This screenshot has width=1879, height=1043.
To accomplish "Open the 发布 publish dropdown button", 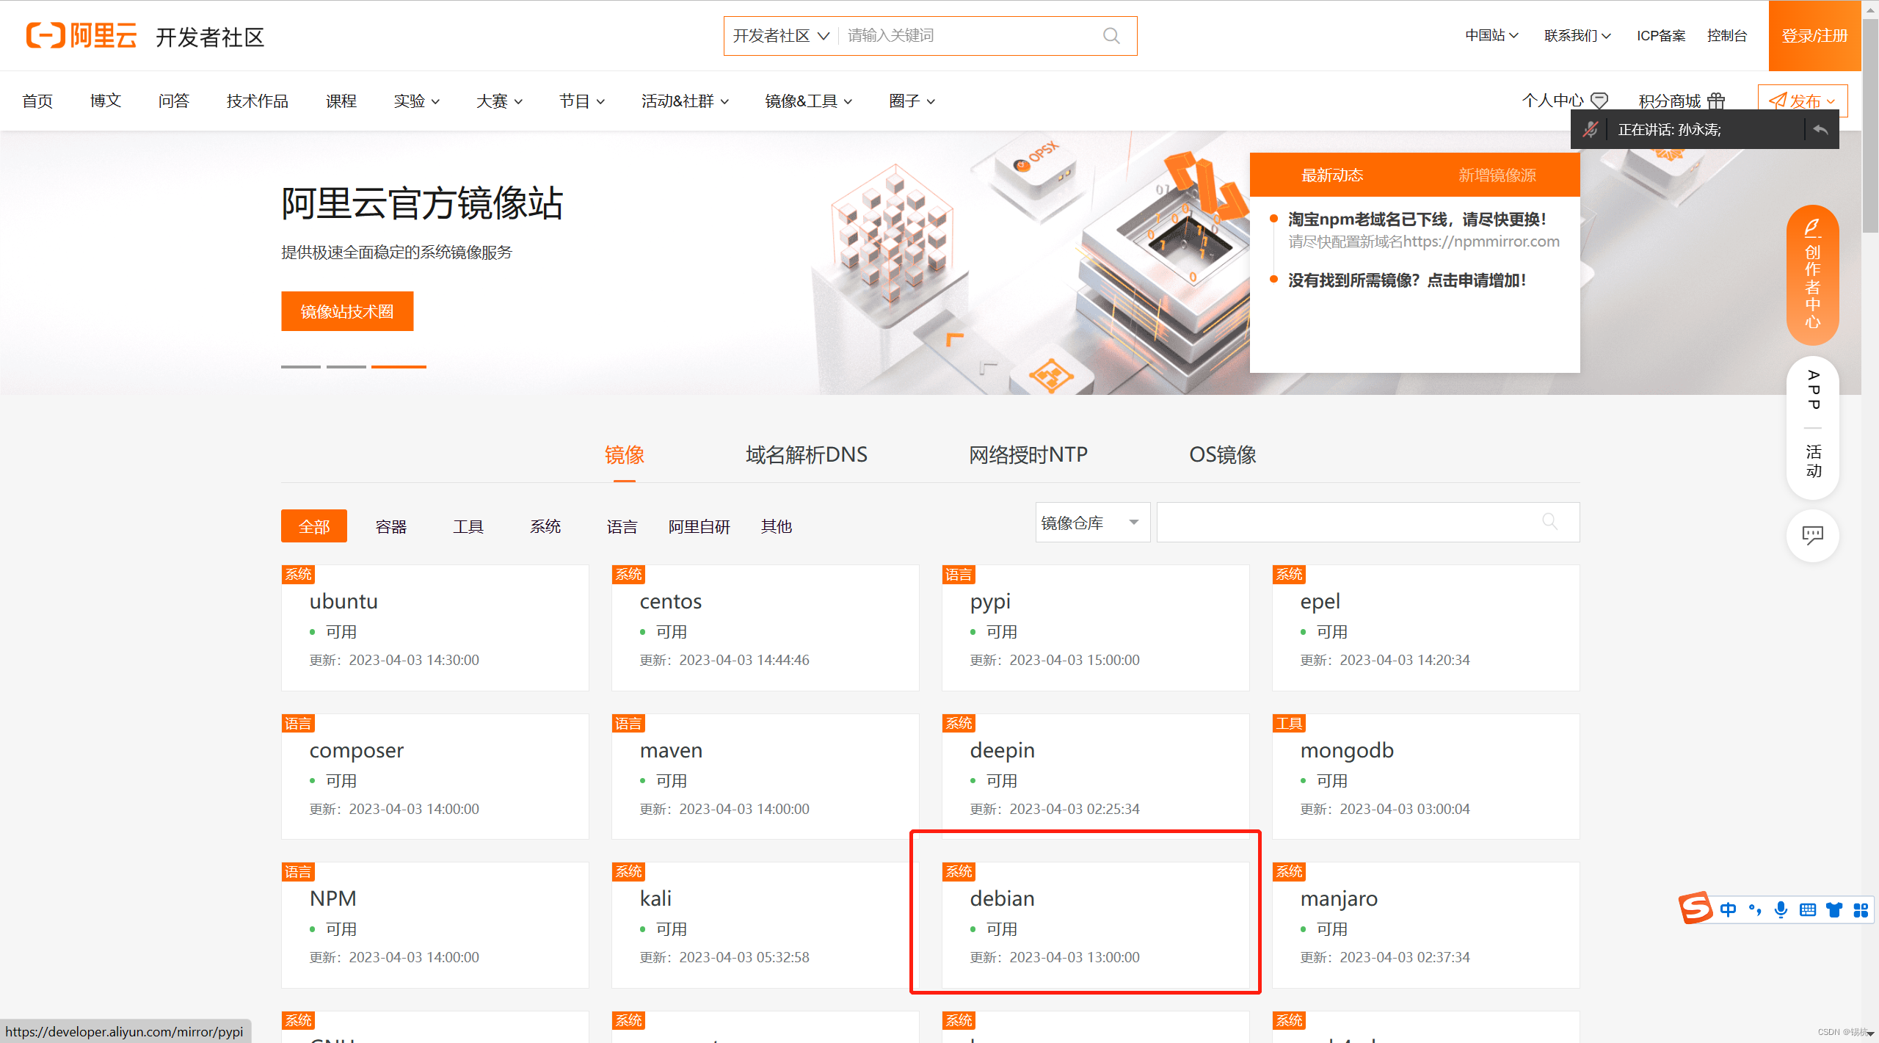I will pyautogui.click(x=1802, y=101).
